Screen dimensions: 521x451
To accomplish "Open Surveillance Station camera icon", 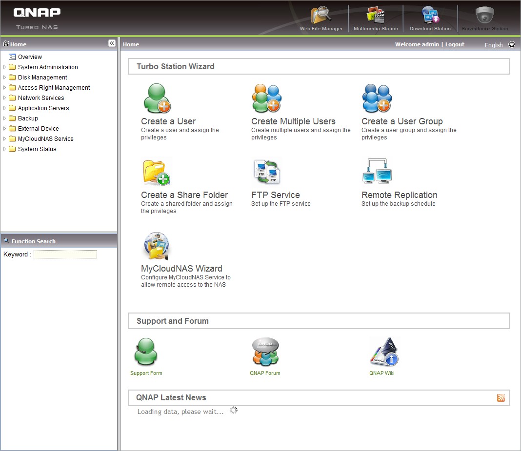I will [484, 16].
